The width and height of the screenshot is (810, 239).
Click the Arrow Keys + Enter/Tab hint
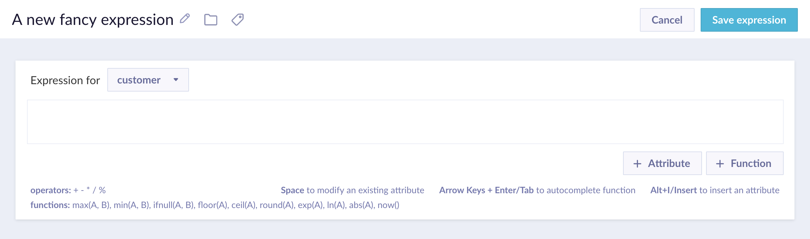(x=537, y=190)
